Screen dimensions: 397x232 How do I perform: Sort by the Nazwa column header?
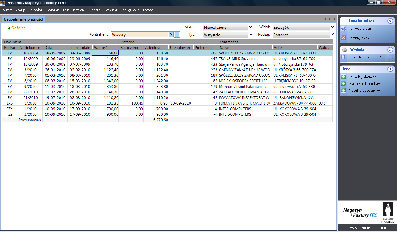pyautogui.click(x=245, y=48)
